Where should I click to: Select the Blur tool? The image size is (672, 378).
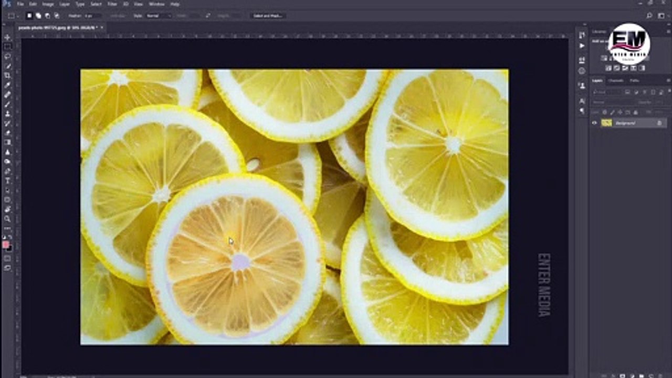[7, 152]
